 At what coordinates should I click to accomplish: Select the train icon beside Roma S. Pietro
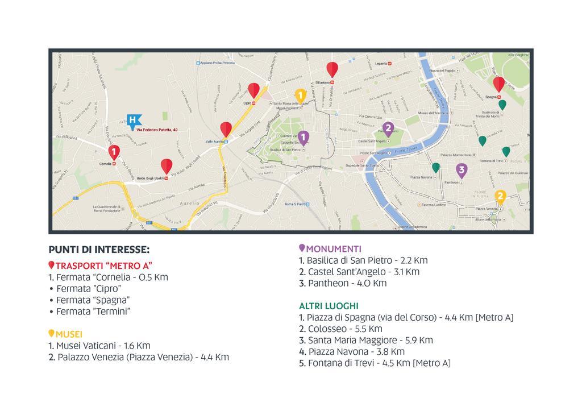pyautogui.click(x=307, y=204)
